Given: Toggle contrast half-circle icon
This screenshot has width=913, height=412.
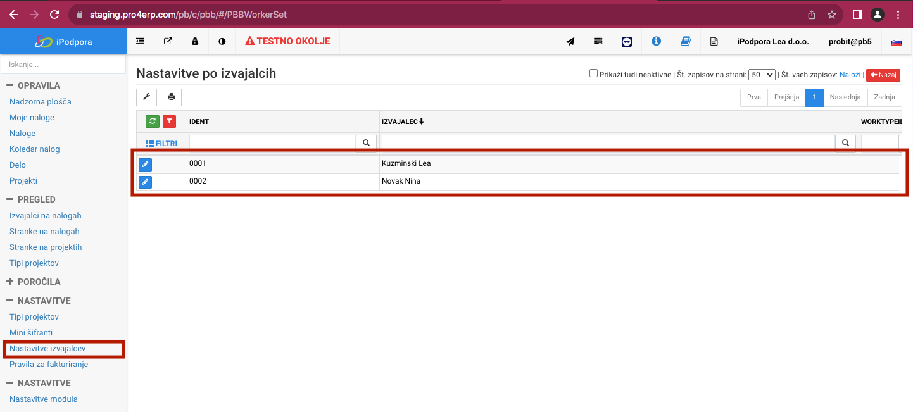Looking at the screenshot, I should (222, 41).
